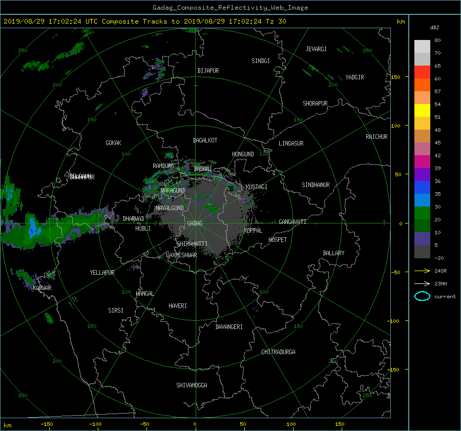Image resolution: width=461 pixels, height=431 pixels.
Task: Select the green 30 dBZ color swatch
Action: 422,213
